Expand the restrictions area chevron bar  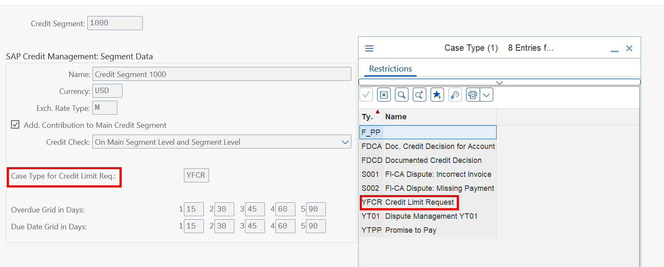click(x=499, y=82)
